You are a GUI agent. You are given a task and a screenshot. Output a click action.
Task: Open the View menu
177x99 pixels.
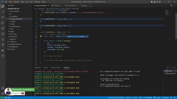pos(23,2)
